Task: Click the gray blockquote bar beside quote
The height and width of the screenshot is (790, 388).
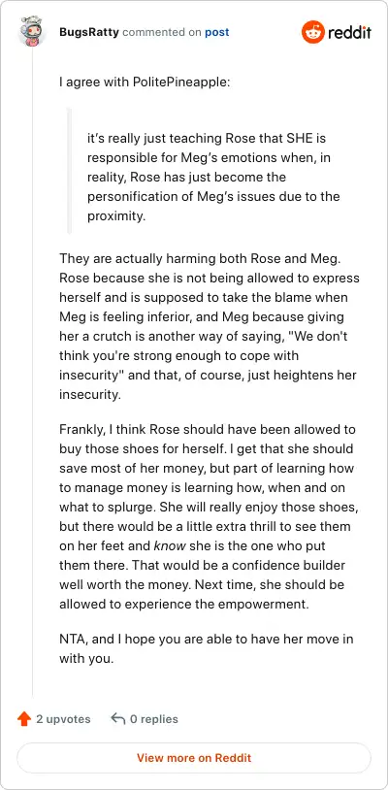Action: [70, 171]
